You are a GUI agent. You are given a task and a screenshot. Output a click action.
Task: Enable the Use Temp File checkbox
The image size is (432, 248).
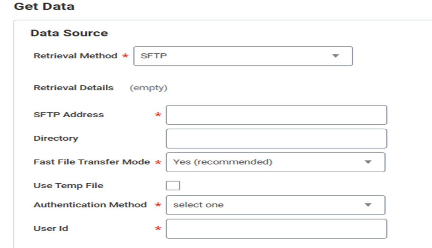tap(173, 185)
